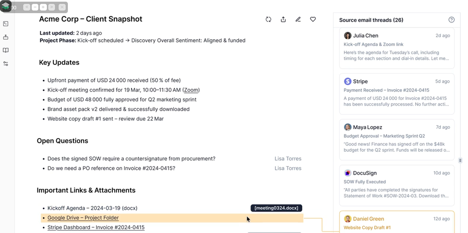Click the Project Phase status line
Viewport: 468px width, 233px height.
[x=142, y=40]
